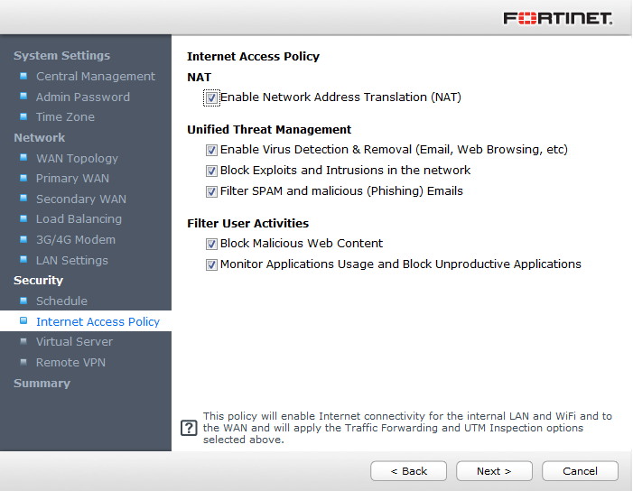Viewport: 633px width, 491px height.
Task: Open WAN Topology settings
Action: (x=77, y=158)
